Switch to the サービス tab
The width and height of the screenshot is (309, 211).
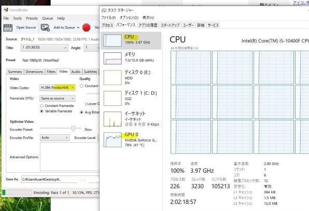(213, 25)
